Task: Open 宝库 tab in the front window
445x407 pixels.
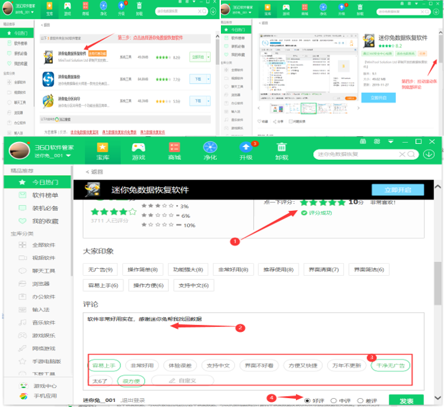Action: (x=102, y=151)
